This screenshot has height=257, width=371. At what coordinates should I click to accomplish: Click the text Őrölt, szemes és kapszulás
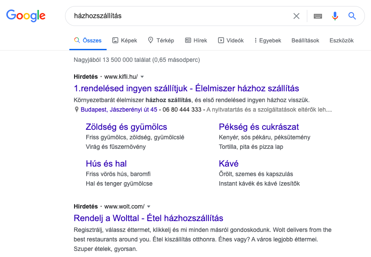(x=256, y=174)
